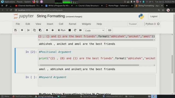
Task: Switch to Home Page Select tab
Action: (x=119, y=5)
